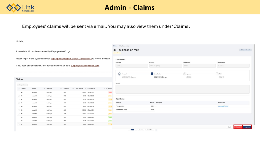Click inside the Remarks text area
The width and height of the screenshot is (260, 146).
pyautogui.click(x=182, y=89)
